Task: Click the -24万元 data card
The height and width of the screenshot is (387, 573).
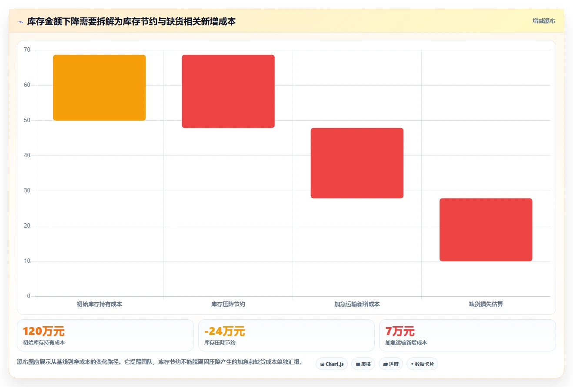Action: 286,335
